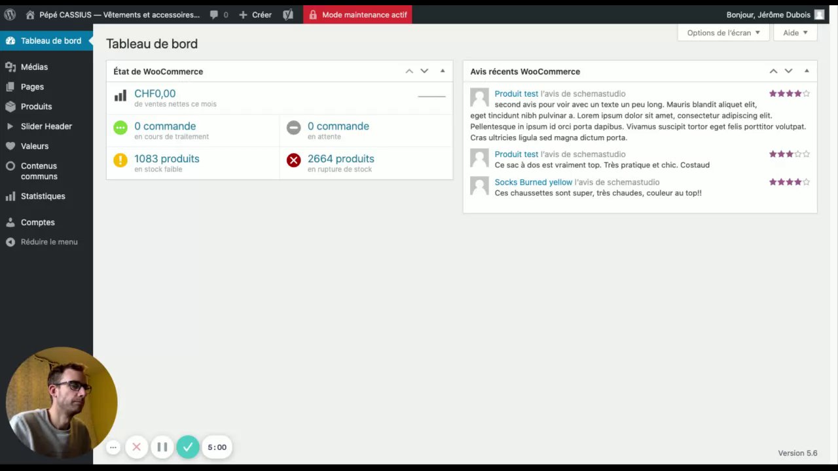Finish recording with green checkmark button
The height and width of the screenshot is (471, 838).
188,447
